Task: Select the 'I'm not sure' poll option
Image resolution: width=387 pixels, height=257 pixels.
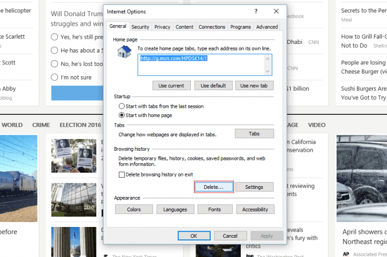Action: [54, 77]
